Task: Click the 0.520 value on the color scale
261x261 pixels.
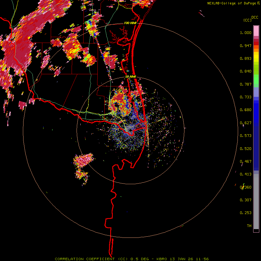Action: coord(246,149)
